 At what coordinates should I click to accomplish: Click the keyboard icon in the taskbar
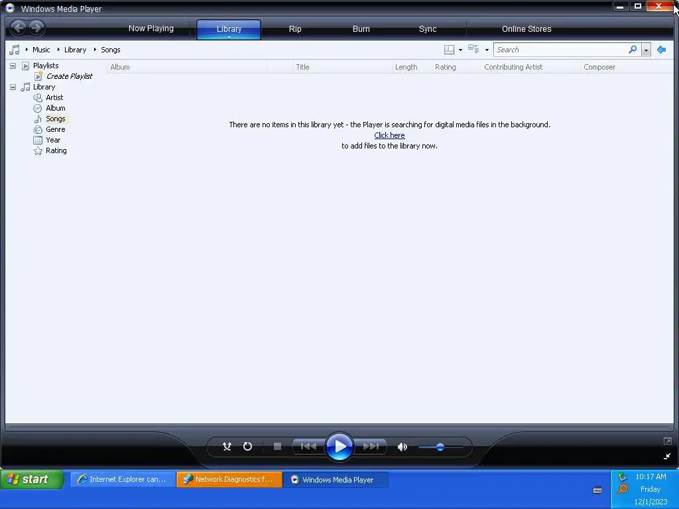(597, 490)
